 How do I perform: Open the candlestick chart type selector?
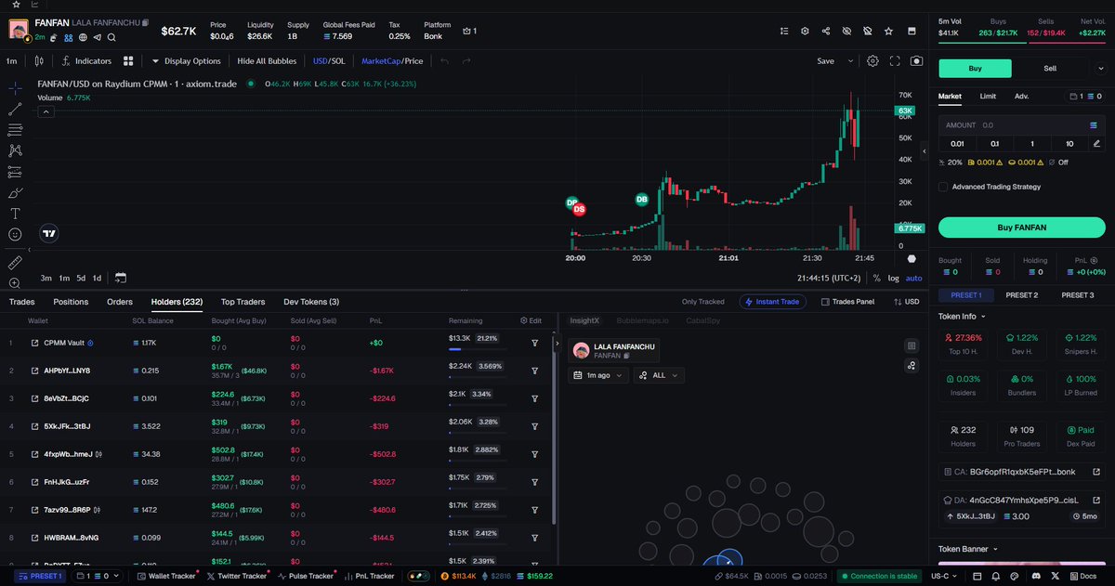pos(38,61)
